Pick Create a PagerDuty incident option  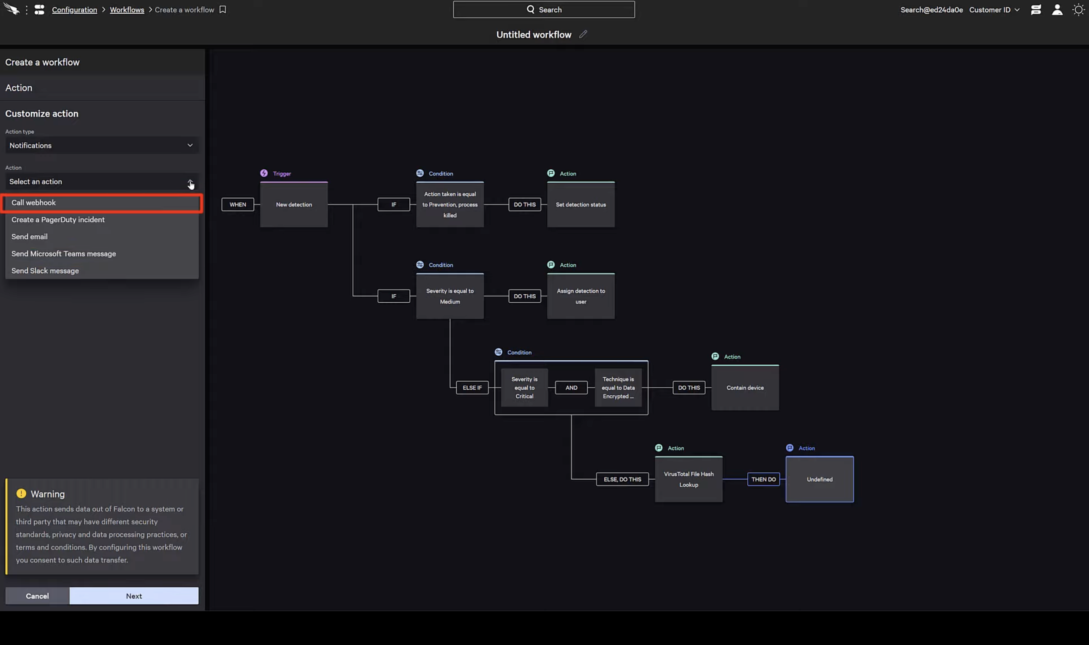pyautogui.click(x=58, y=219)
